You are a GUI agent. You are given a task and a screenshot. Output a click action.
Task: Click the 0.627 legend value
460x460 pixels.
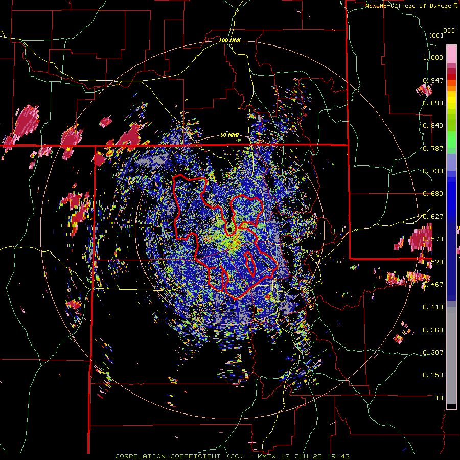click(x=433, y=217)
